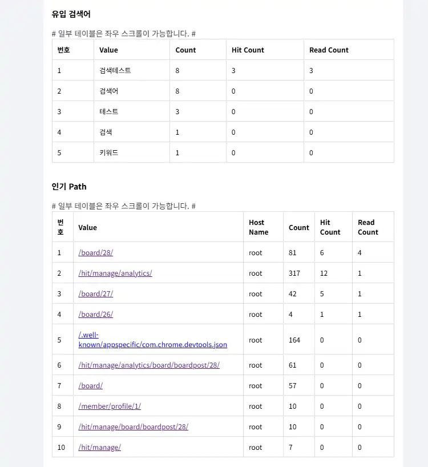Open /hit/manage/analytics/board/boardpost/28/ link
Image resolution: width=428 pixels, height=467 pixels.
click(x=148, y=365)
